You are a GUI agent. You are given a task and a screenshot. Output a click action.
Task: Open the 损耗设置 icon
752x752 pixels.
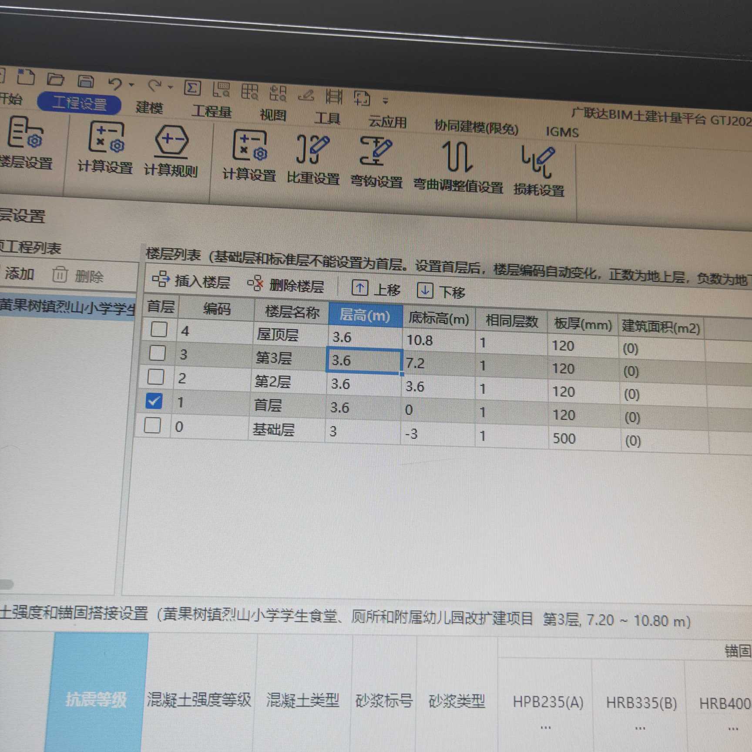click(539, 171)
